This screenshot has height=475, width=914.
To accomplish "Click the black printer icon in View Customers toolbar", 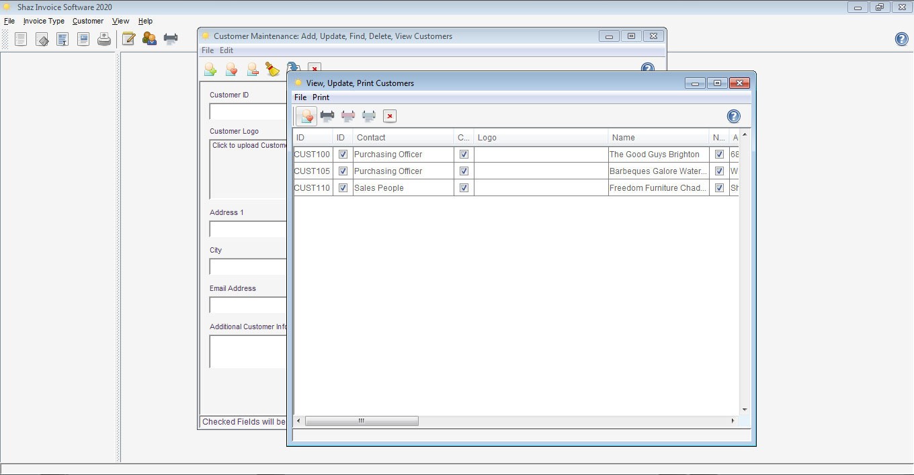I will [327, 116].
